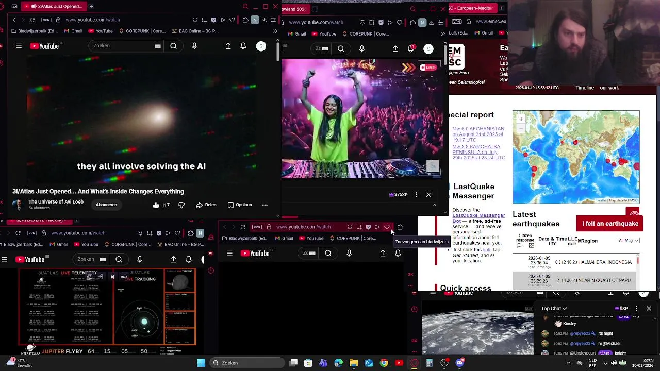This screenshot has width=660, height=371.
Task: Toggle bookmark heart in blank YouTube window
Action: pyautogui.click(x=387, y=227)
